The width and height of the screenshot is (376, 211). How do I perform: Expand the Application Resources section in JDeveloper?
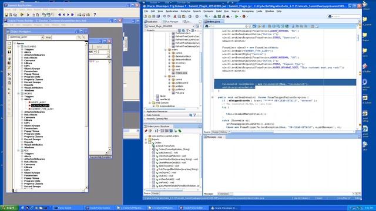[145, 111]
